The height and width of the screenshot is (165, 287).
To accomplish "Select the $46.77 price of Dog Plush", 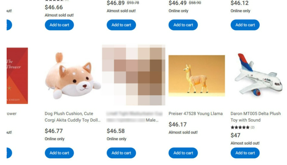I will point(54,131).
